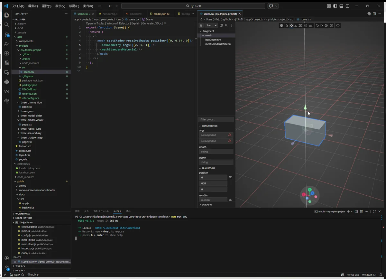
Task: Click the Filter props search field
Action: [x=216, y=119]
